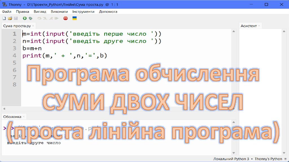Image resolution: width=289 pixels, height=162 pixels.
Task: Click the Асистент panel scrollbar up arrow
Action: pyautogui.click(x=284, y=31)
